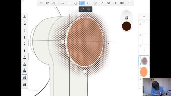Toggle transparency lock on orange ellipse layer
The width and height of the screenshot is (171, 96).
(x=140, y=75)
